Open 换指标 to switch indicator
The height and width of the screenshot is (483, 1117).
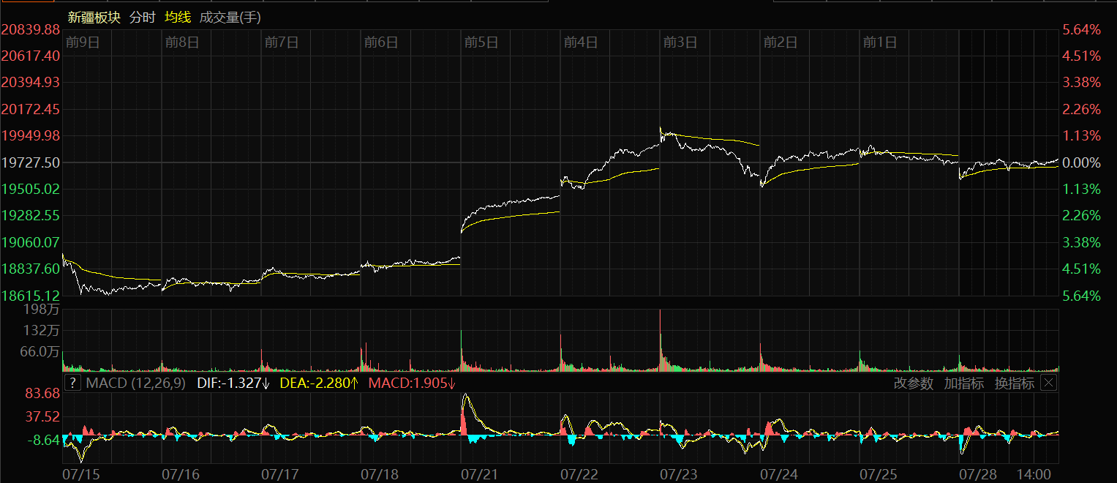click(x=1014, y=383)
